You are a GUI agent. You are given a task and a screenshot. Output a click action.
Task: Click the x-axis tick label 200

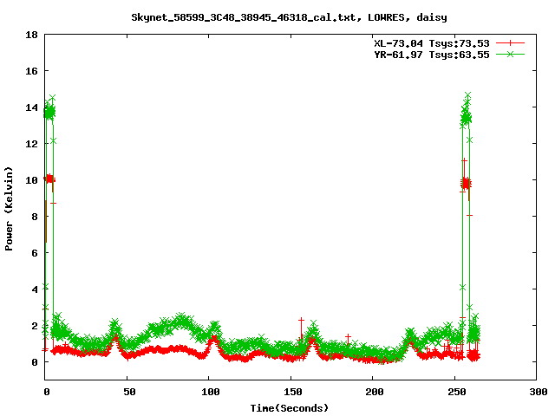pyautogui.click(x=375, y=392)
